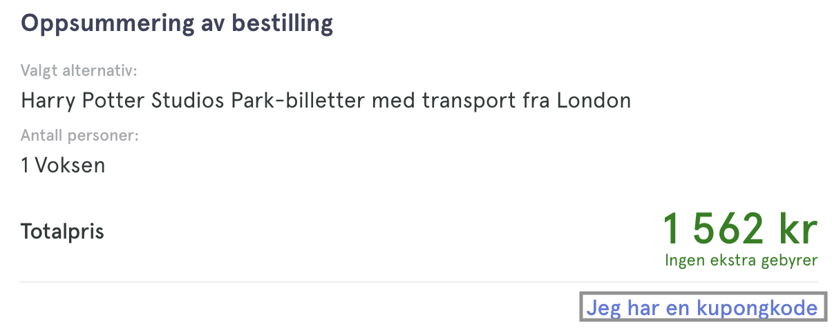The width and height of the screenshot is (832, 331).
Task: Click the word 'Oppsummering' in the heading
Action: coord(103,23)
